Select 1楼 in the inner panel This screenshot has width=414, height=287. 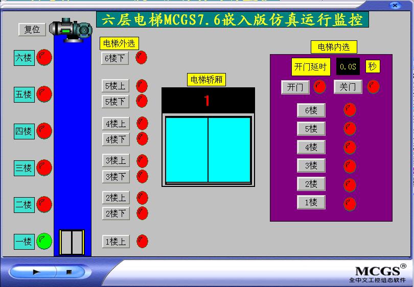pos(311,202)
